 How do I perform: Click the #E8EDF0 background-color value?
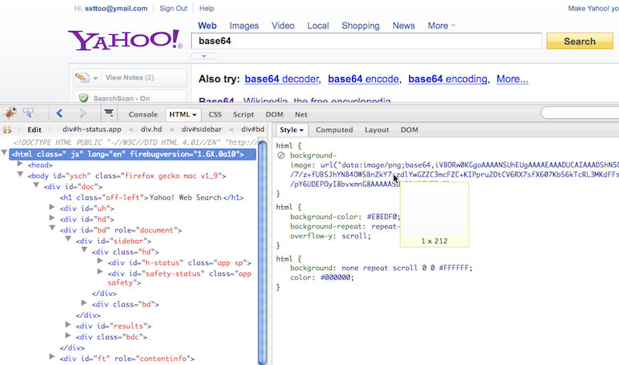click(383, 217)
